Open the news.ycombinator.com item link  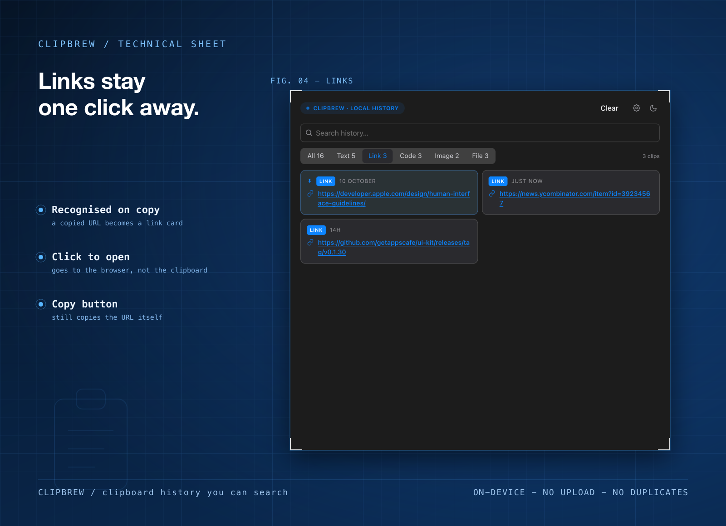[575, 199]
